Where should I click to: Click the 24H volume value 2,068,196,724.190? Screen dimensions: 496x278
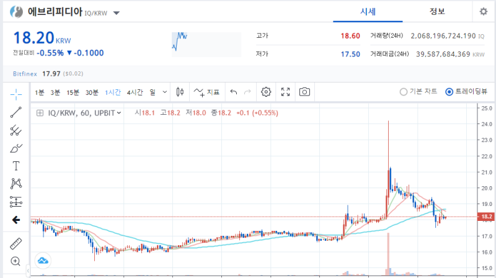pyautogui.click(x=443, y=36)
